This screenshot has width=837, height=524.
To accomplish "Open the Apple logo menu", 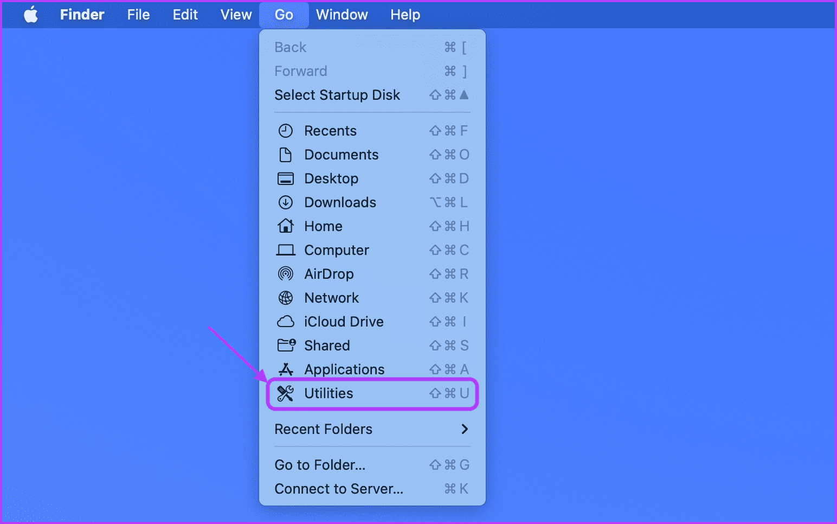I will tap(31, 15).
